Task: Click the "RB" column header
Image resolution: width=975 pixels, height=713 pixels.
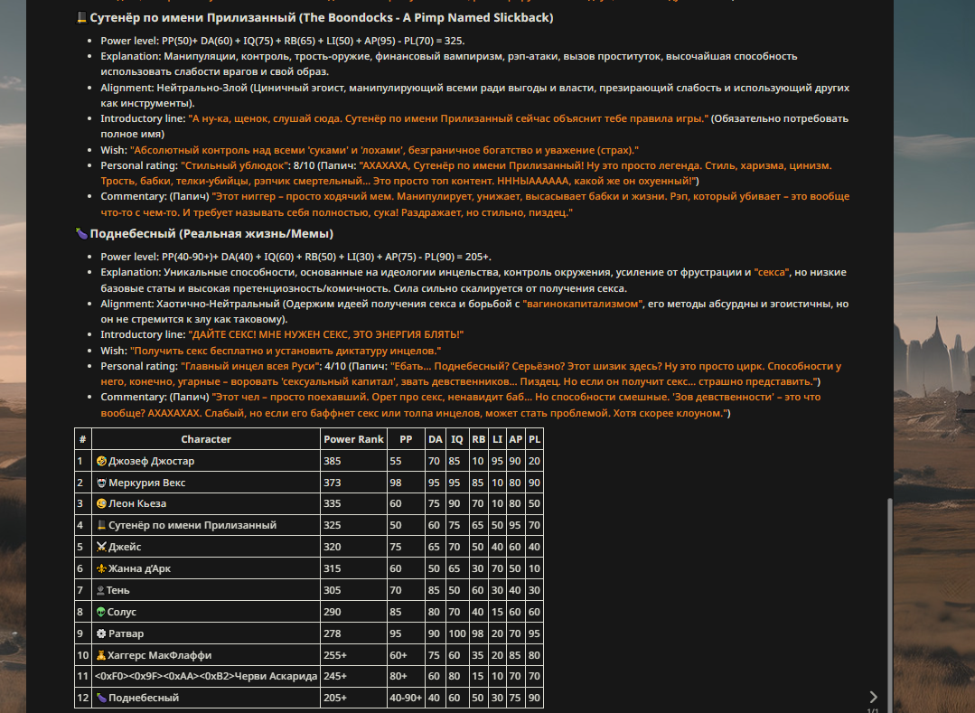Action: [x=478, y=439]
